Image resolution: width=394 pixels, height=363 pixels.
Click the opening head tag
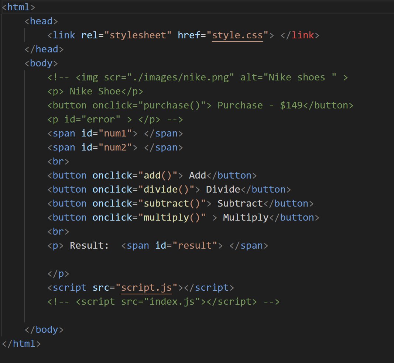click(41, 21)
